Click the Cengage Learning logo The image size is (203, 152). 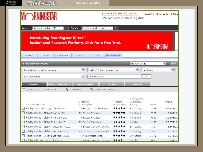tap(11, 3)
